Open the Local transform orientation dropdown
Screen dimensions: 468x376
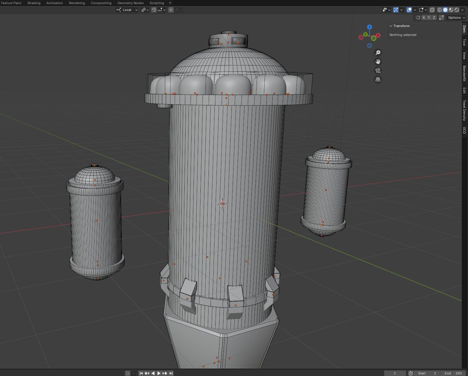point(127,10)
